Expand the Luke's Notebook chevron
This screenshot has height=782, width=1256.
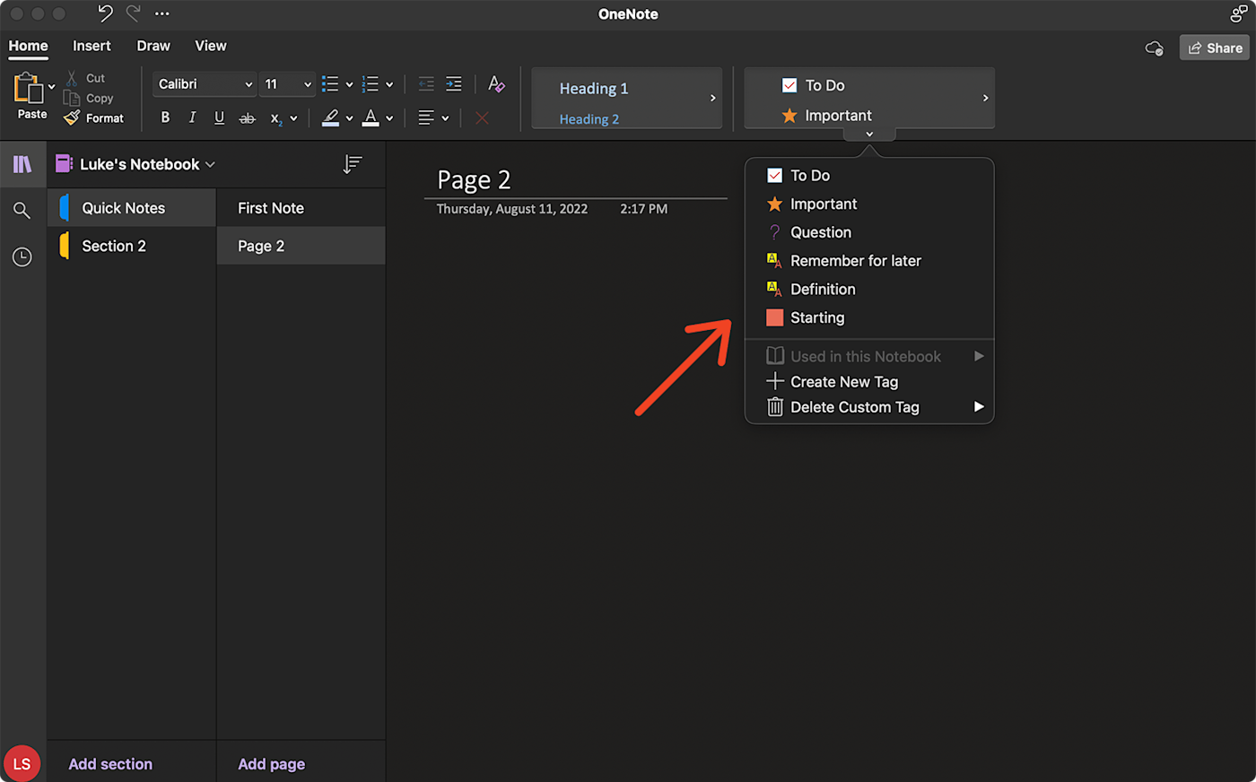(x=211, y=165)
